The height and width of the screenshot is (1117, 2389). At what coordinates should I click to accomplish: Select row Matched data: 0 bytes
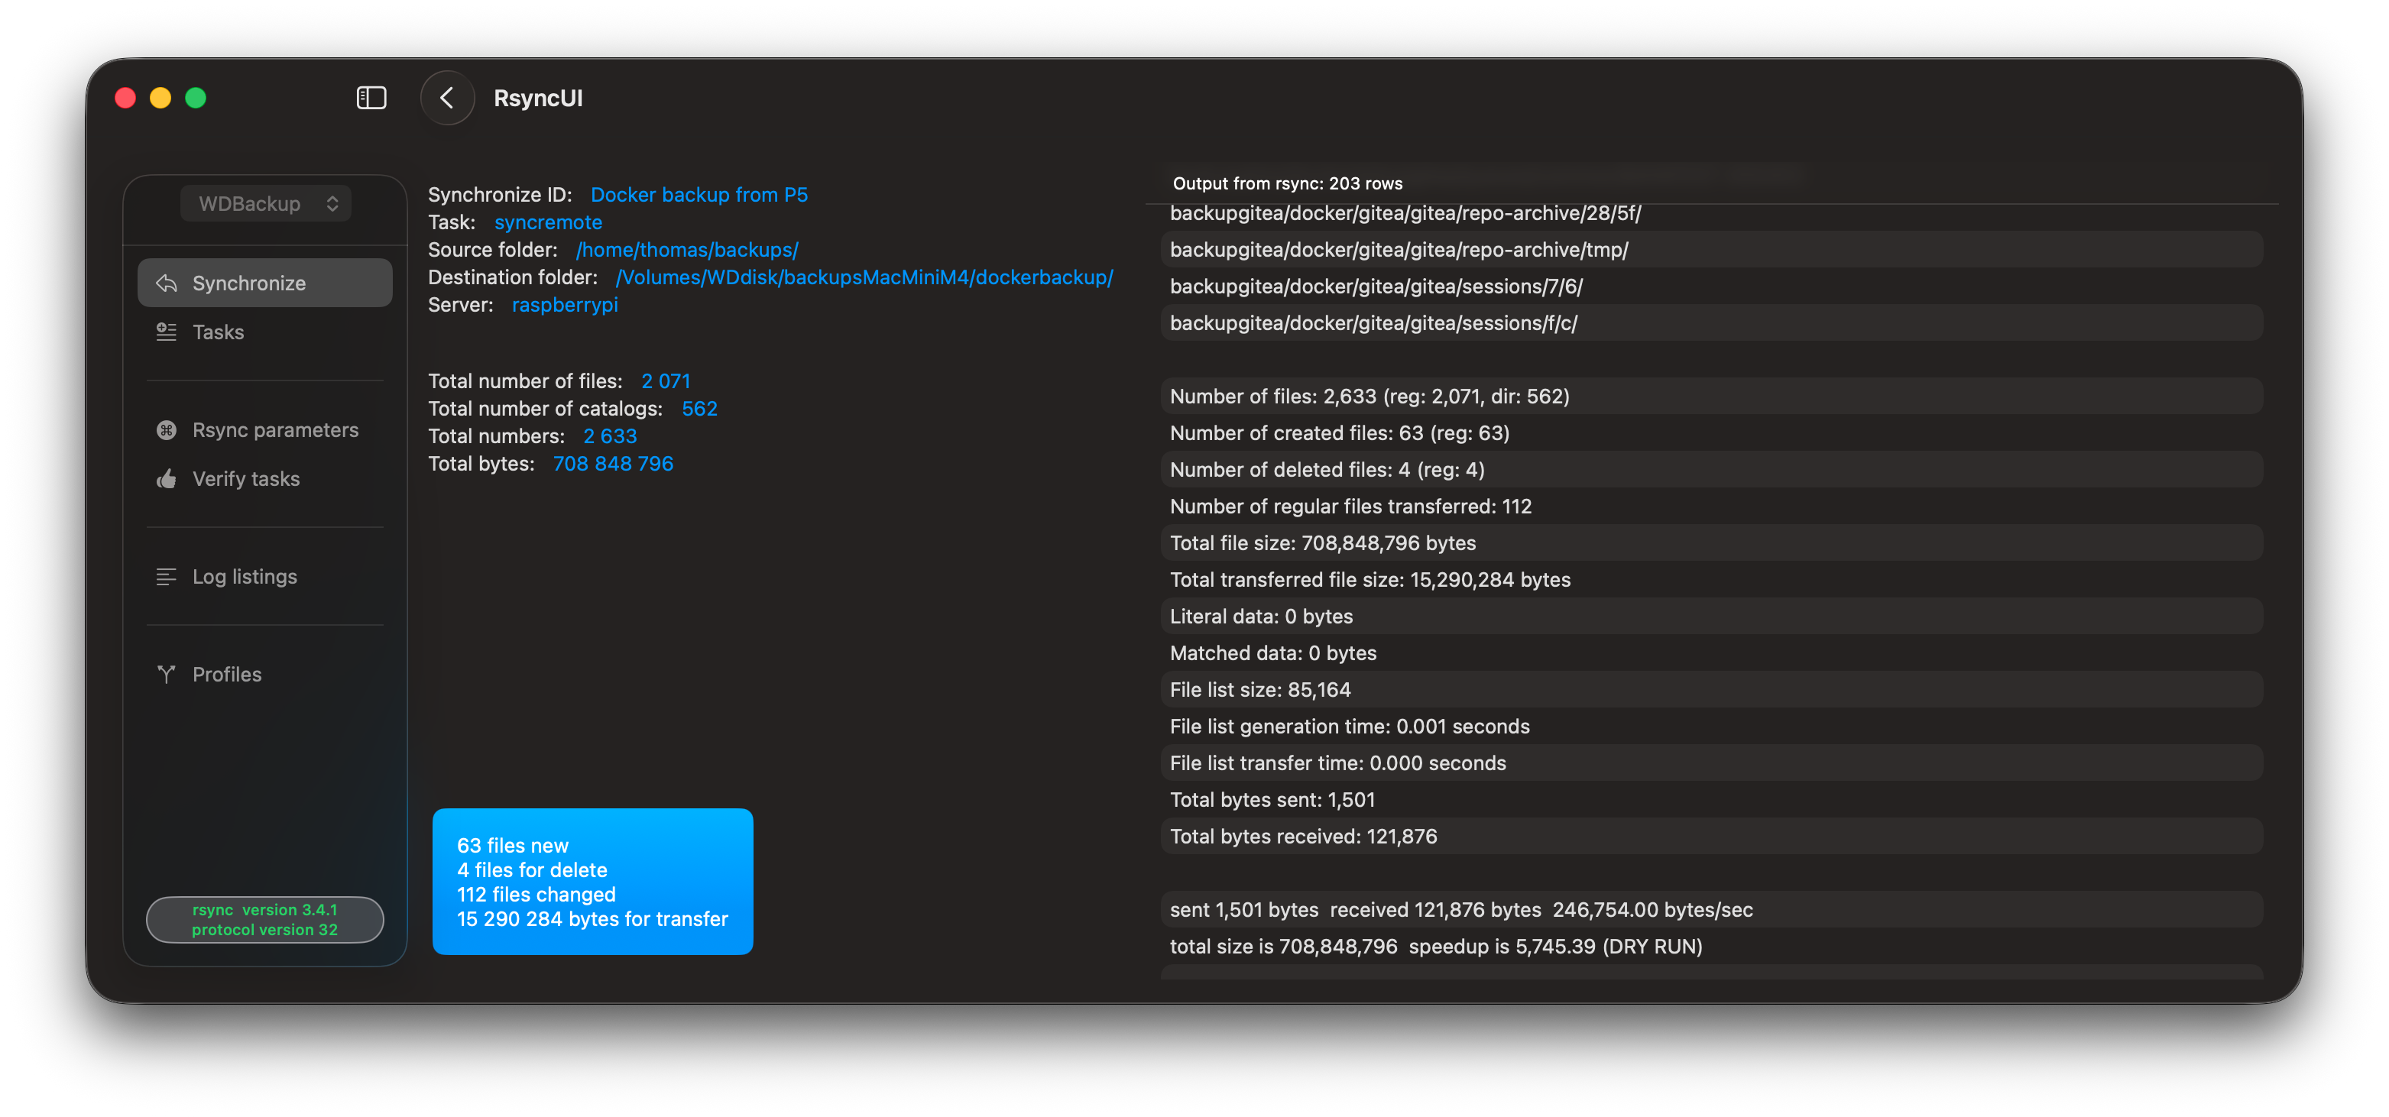tap(1711, 652)
